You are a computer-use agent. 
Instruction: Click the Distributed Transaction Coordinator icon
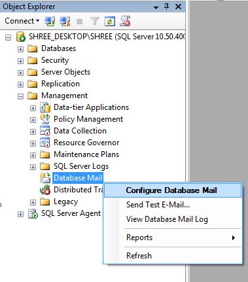[45, 190]
